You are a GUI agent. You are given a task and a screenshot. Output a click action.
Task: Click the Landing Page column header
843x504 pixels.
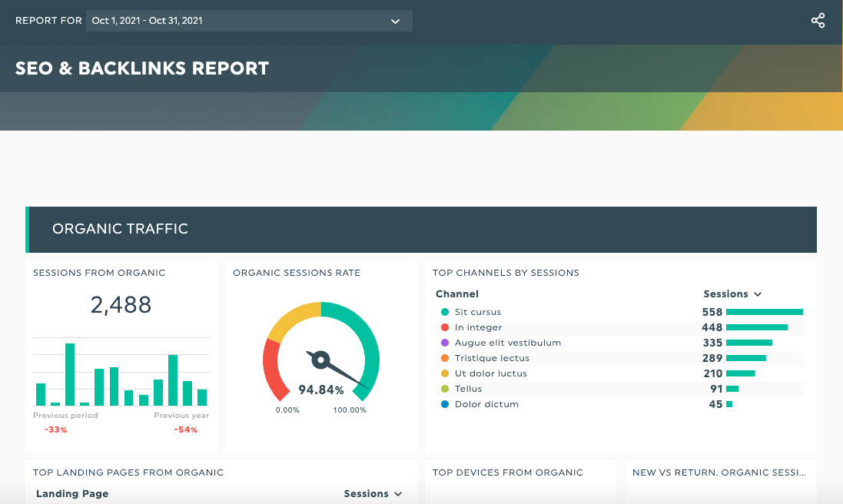pos(72,494)
